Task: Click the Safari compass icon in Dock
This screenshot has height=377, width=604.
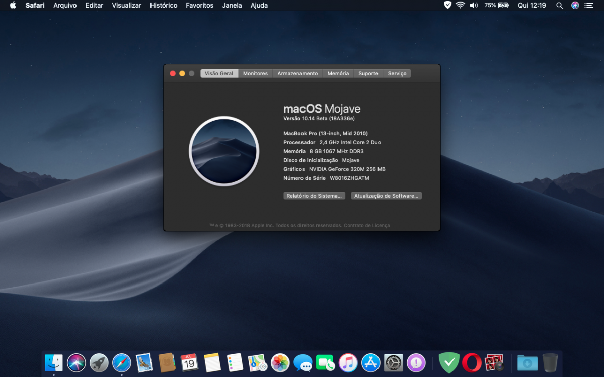Action: click(x=122, y=362)
